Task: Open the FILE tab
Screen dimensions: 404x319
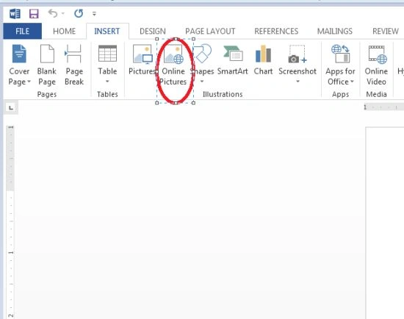Action: pyautogui.click(x=23, y=31)
